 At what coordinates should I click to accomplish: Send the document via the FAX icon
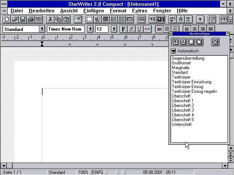click(x=39, y=19)
